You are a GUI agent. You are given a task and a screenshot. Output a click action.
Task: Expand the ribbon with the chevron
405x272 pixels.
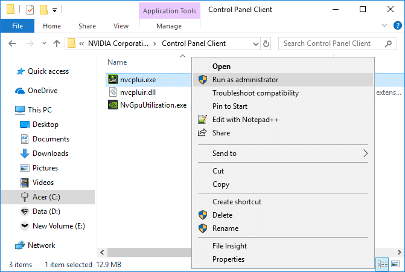pos(383,26)
